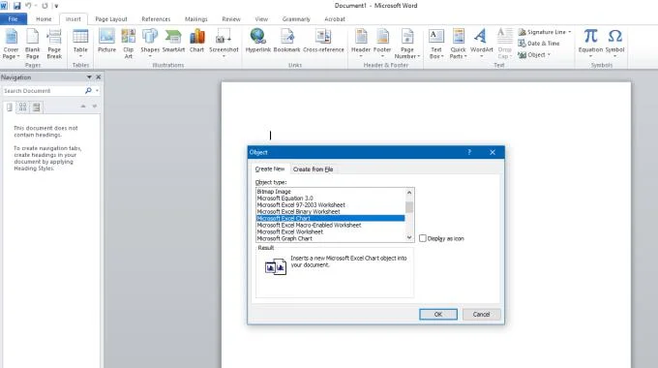This screenshot has width=658, height=368.
Task: Switch to View tab
Action: click(x=261, y=19)
